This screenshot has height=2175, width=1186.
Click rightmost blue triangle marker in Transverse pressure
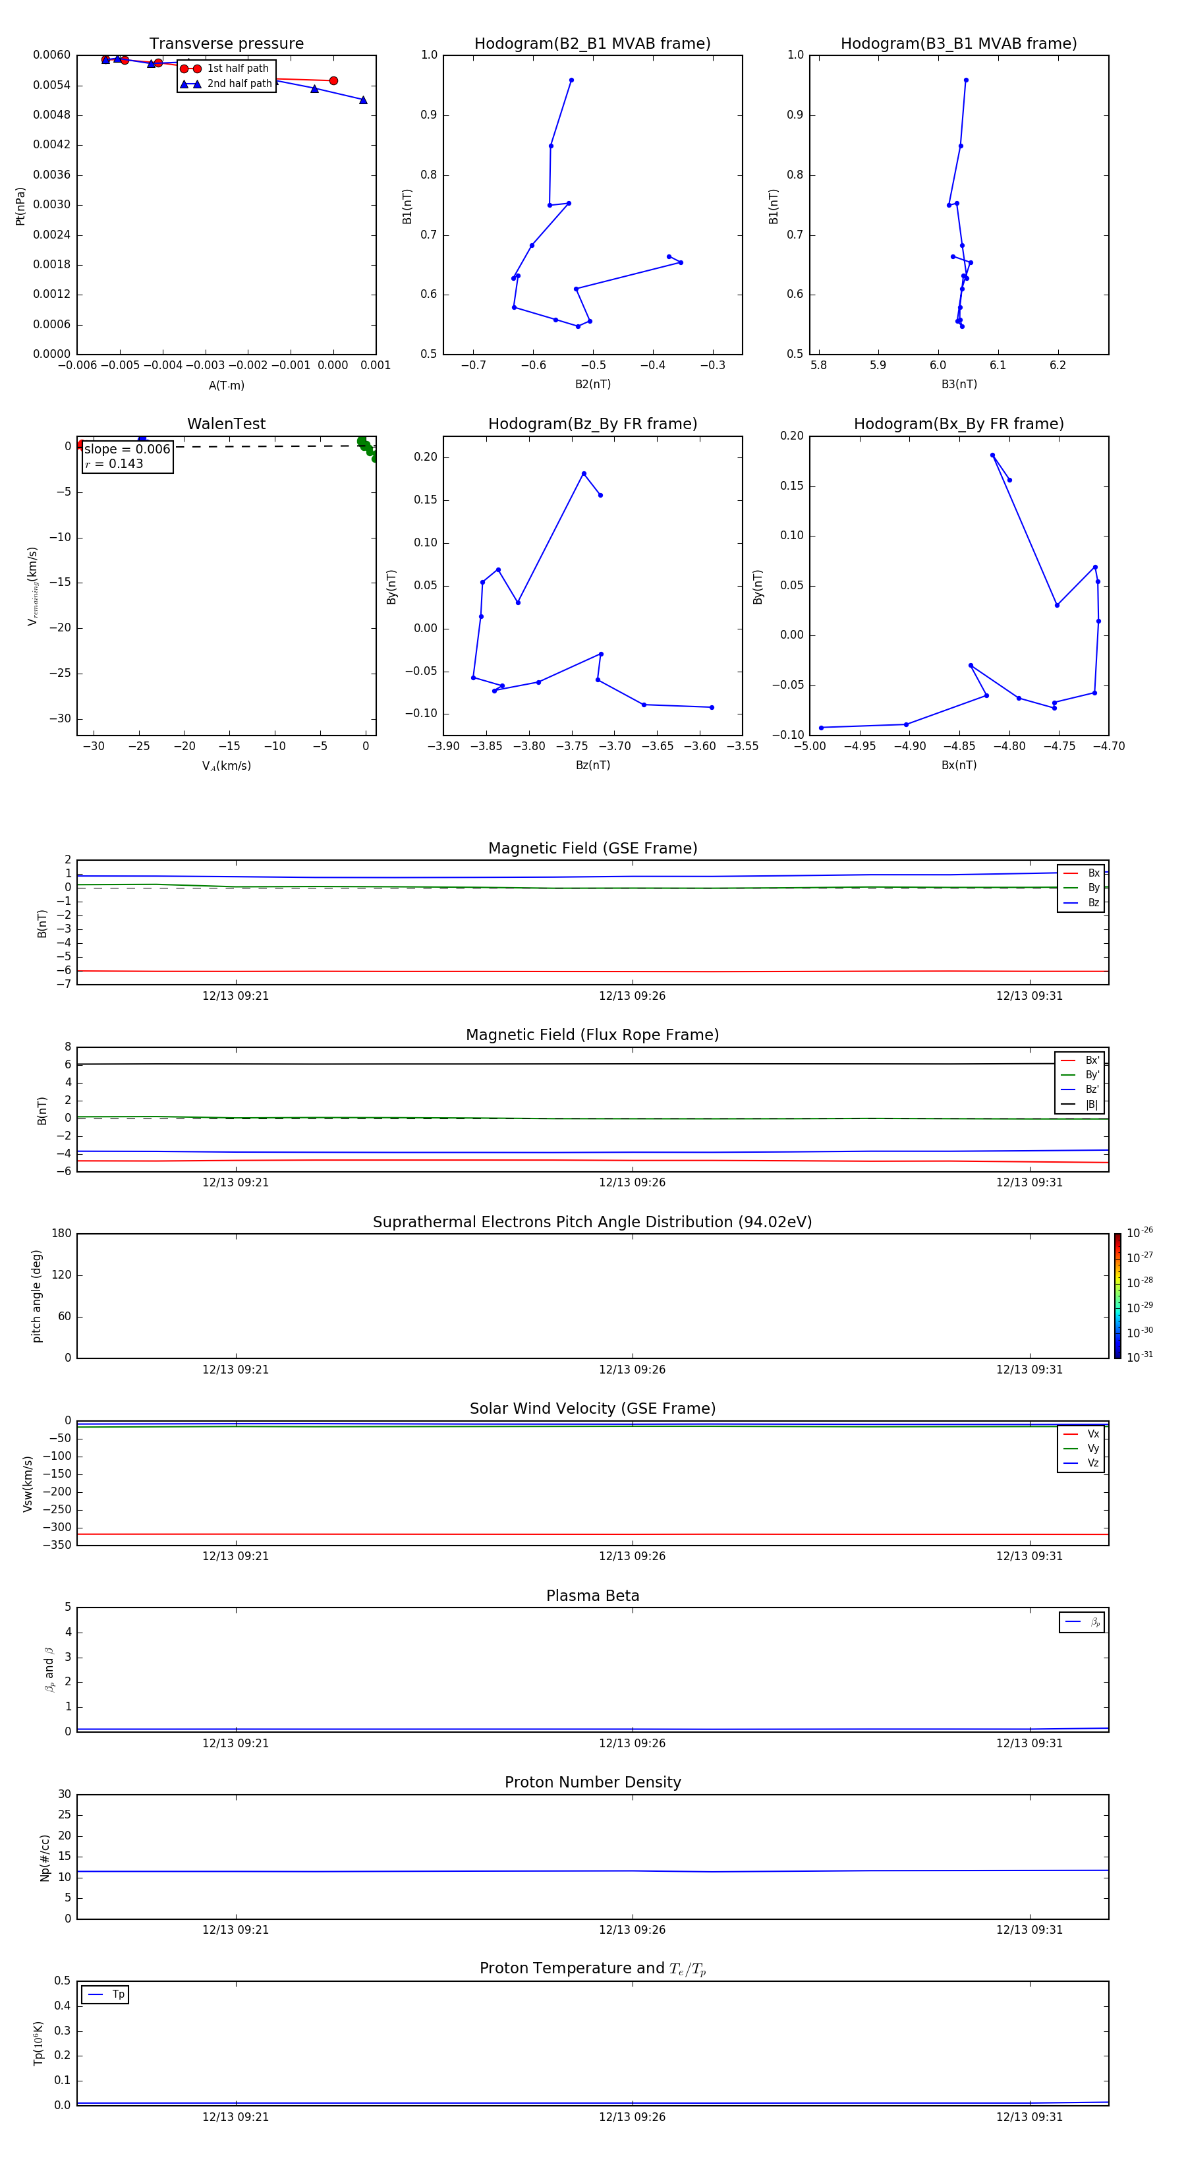coord(363,100)
